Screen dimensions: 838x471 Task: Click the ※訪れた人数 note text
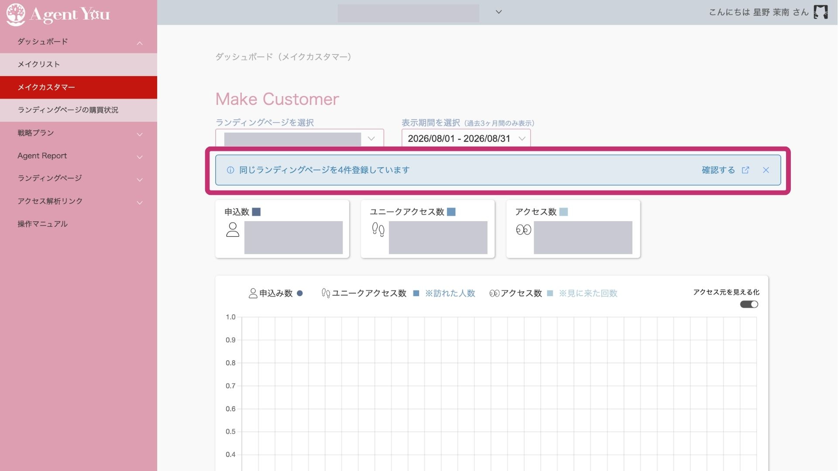coord(450,294)
